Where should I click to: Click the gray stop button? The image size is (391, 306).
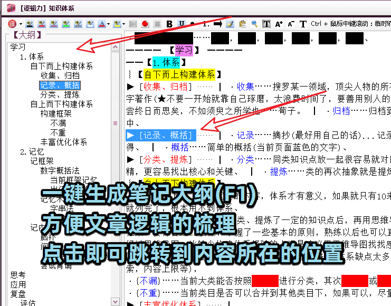tap(157, 24)
